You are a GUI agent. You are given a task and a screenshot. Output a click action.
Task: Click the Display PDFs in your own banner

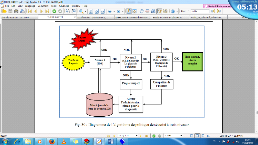coord(217,6)
